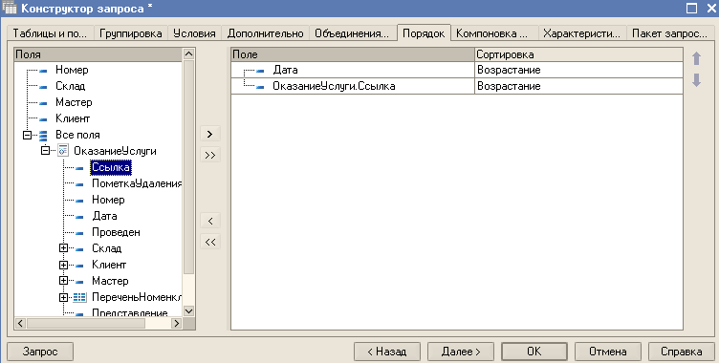The height and width of the screenshot is (363, 719).
Task: Cancel with the Отмена button
Action: click(x=607, y=352)
